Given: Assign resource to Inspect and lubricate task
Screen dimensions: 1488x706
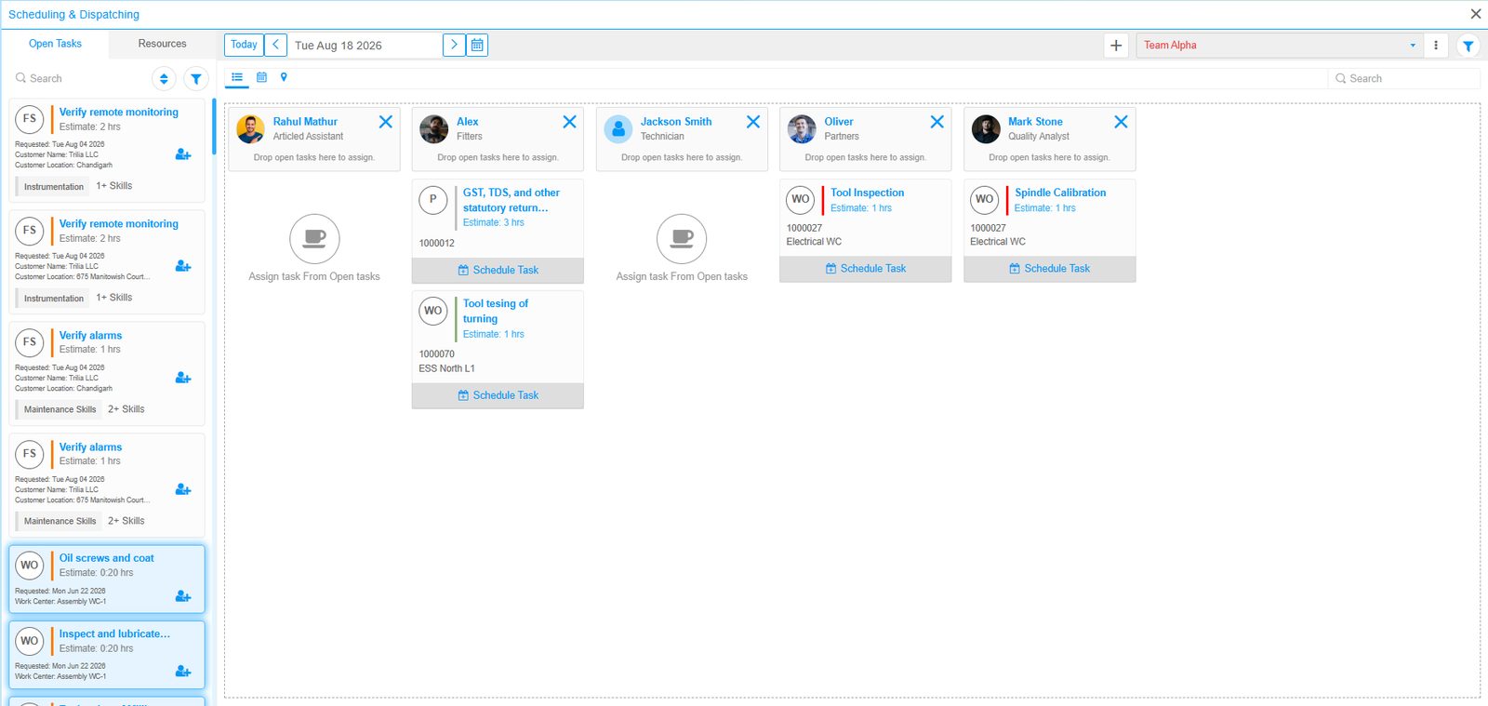Looking at the screenshot, I should point(183,671).
